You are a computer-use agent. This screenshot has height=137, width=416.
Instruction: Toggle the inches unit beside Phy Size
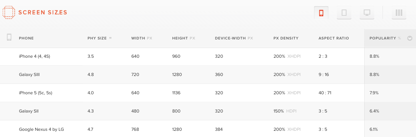(110, 38)
